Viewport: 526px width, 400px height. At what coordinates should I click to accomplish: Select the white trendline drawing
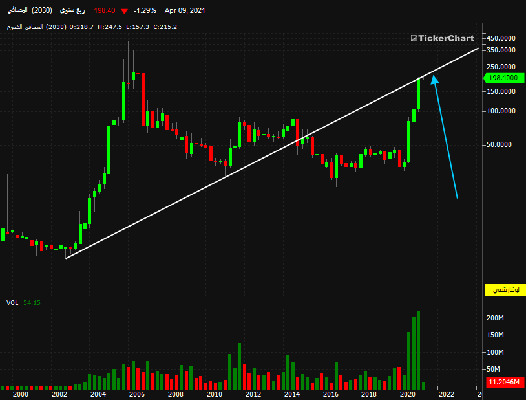tap(271, 153)
